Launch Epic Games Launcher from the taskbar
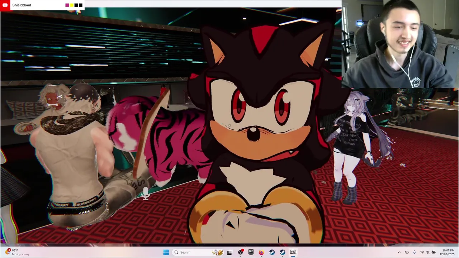459x258 pixels. tap(251, 252)
